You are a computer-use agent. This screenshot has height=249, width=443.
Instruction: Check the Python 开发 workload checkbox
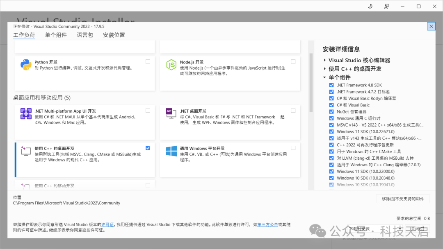point(148,61)
